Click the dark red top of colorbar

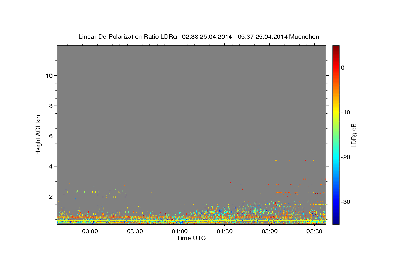pyautogui.click(x=336, y=48)
